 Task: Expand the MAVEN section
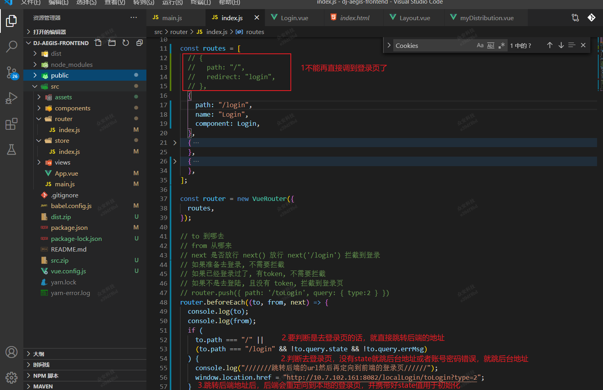pyautogui.click(x=85, y=386)
